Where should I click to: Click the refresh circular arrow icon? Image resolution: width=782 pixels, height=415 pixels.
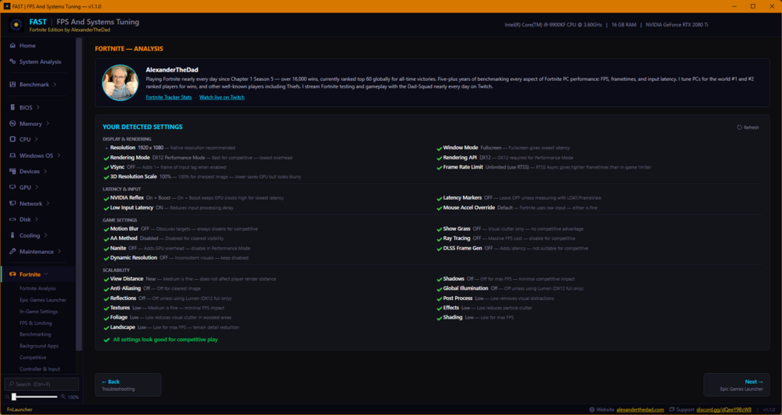(x=740, y=127)
